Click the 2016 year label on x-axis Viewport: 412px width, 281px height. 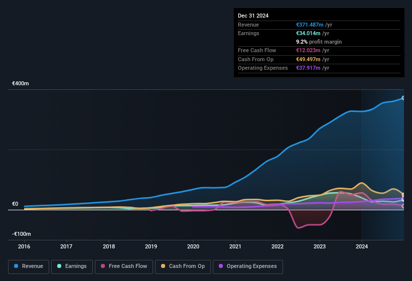[24, 246]
